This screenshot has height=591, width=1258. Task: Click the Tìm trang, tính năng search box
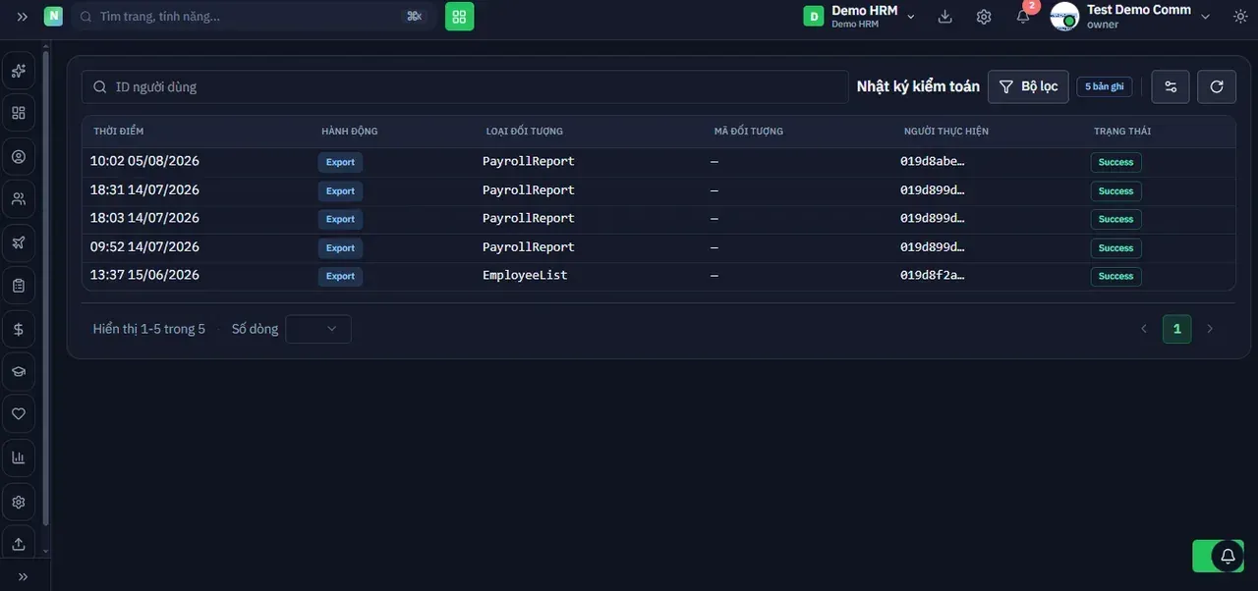pos(254,17)
